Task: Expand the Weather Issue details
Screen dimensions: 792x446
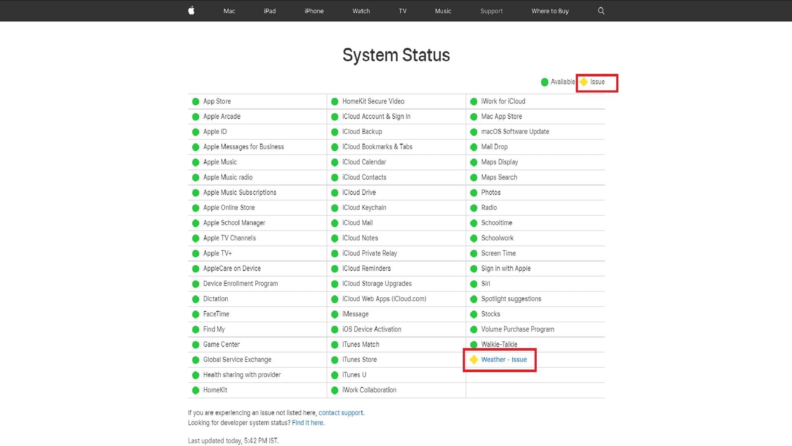Action: (504, 359)
